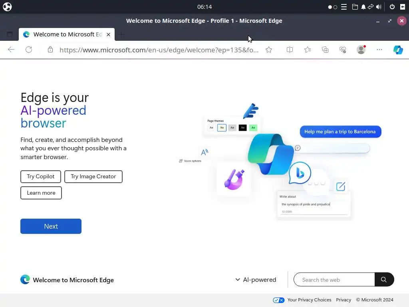Click Voice options label
Image resolution: width=409 pixels, height=307 pixels.
pos(192,161)
